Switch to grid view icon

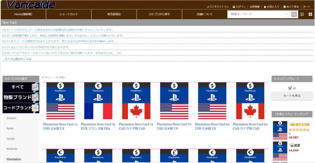pos(310,14)
